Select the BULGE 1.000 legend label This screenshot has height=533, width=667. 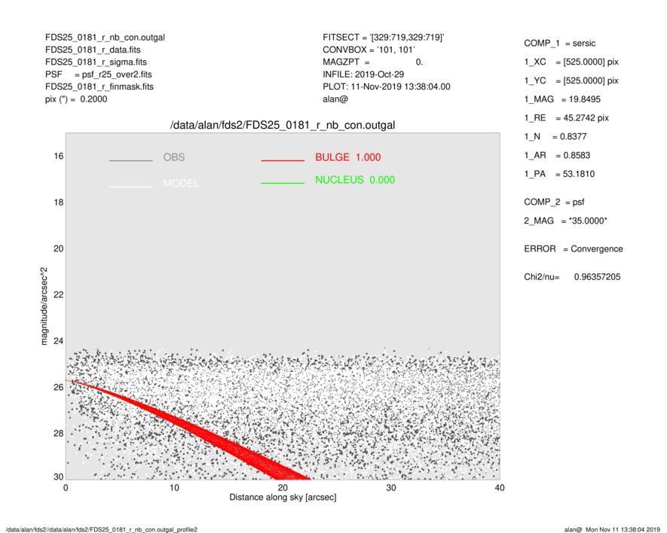[x=347, y=157]
